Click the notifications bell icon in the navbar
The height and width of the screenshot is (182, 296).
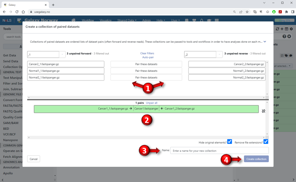[x=202, y=20]
